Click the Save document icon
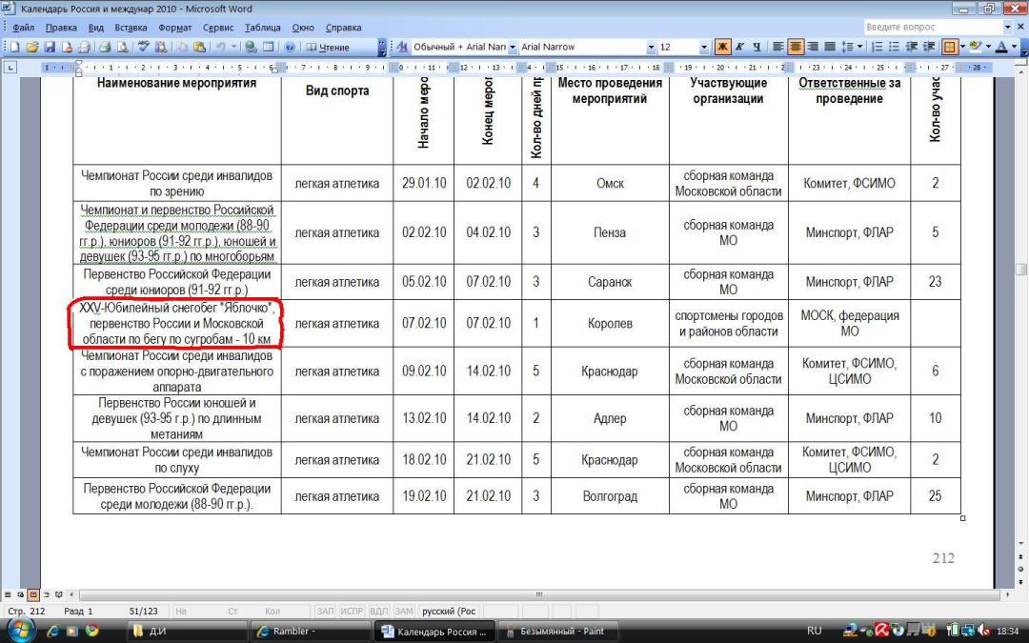Viewport: 1029px width, 643px height. coord(51,47)
